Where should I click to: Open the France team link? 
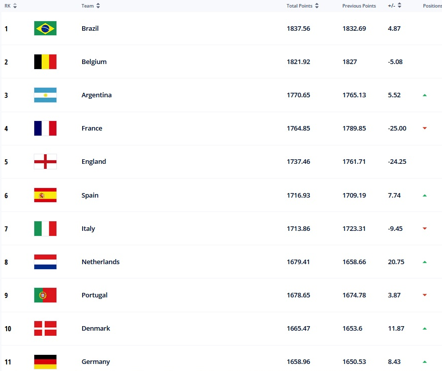pos(92,129)
